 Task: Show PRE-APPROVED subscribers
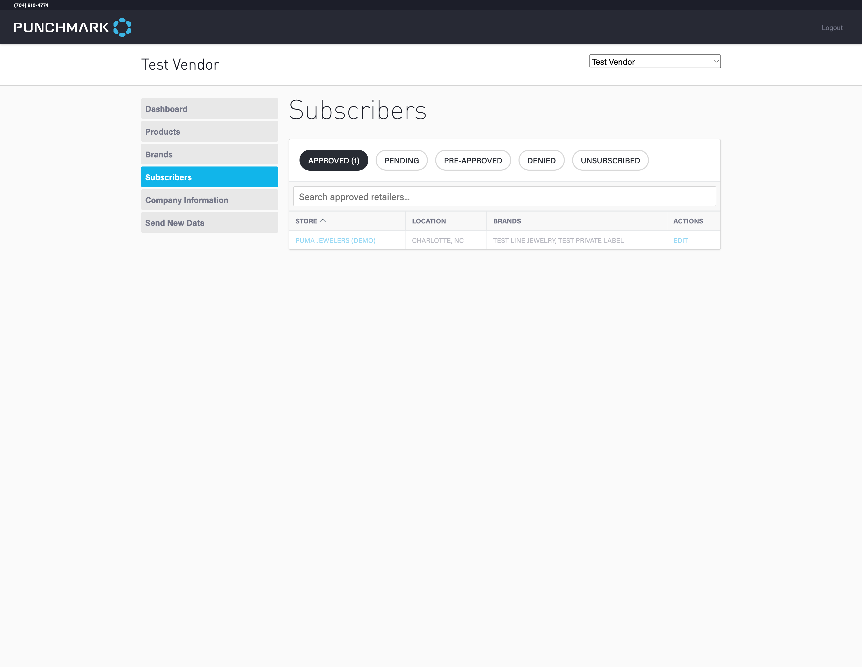coord(472,160)
